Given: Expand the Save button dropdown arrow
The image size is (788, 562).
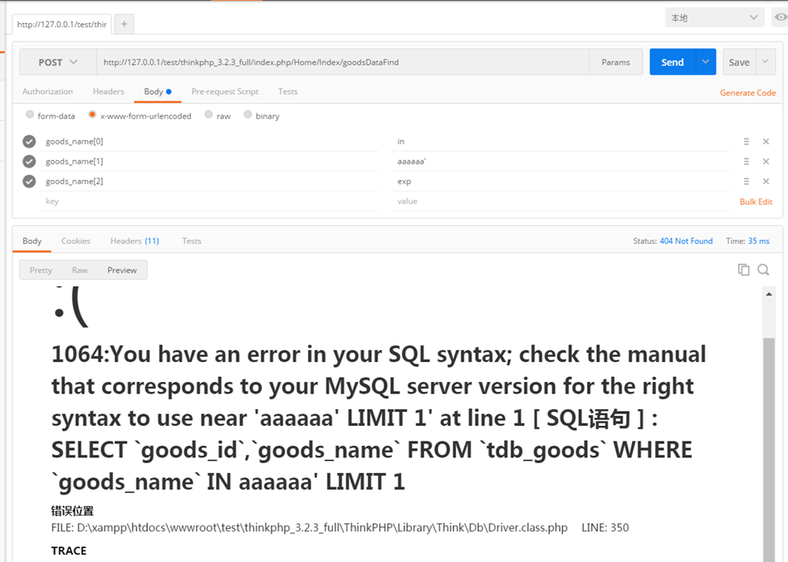Looking at the screenshot, I should point(766,61).
